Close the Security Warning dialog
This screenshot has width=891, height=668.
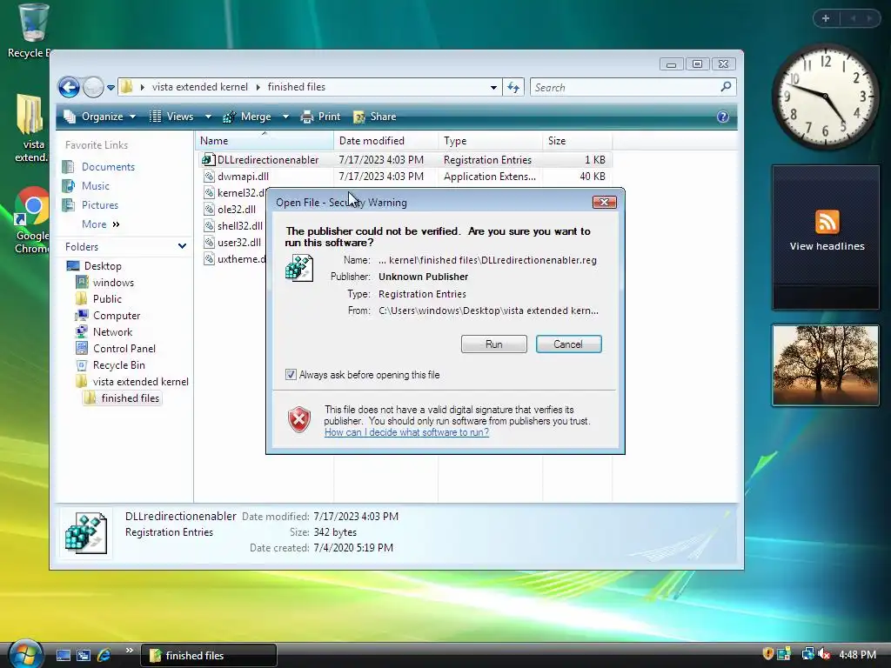[x=604, y=202]
